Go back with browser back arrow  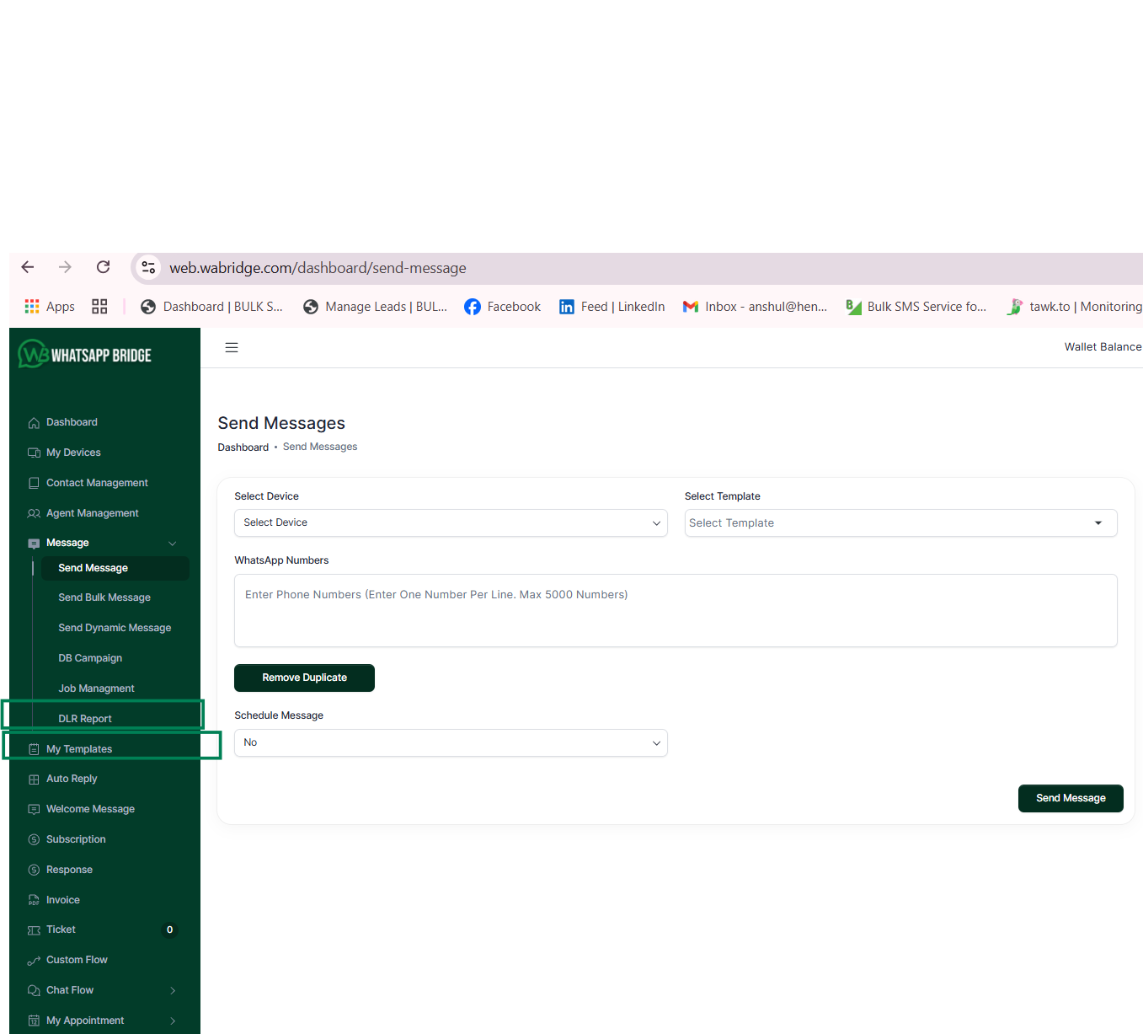(28, 267)
